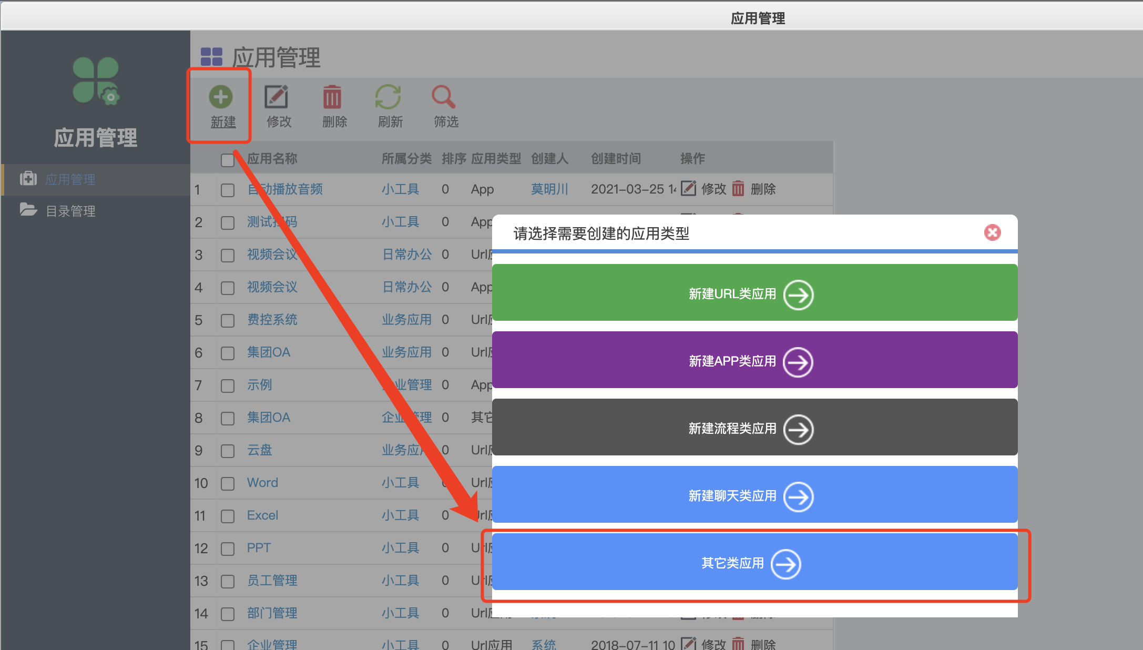Click the 刷新 refresh toolbar icon
The width and height of the screenshot is (1143, 650).
[388, 97]
